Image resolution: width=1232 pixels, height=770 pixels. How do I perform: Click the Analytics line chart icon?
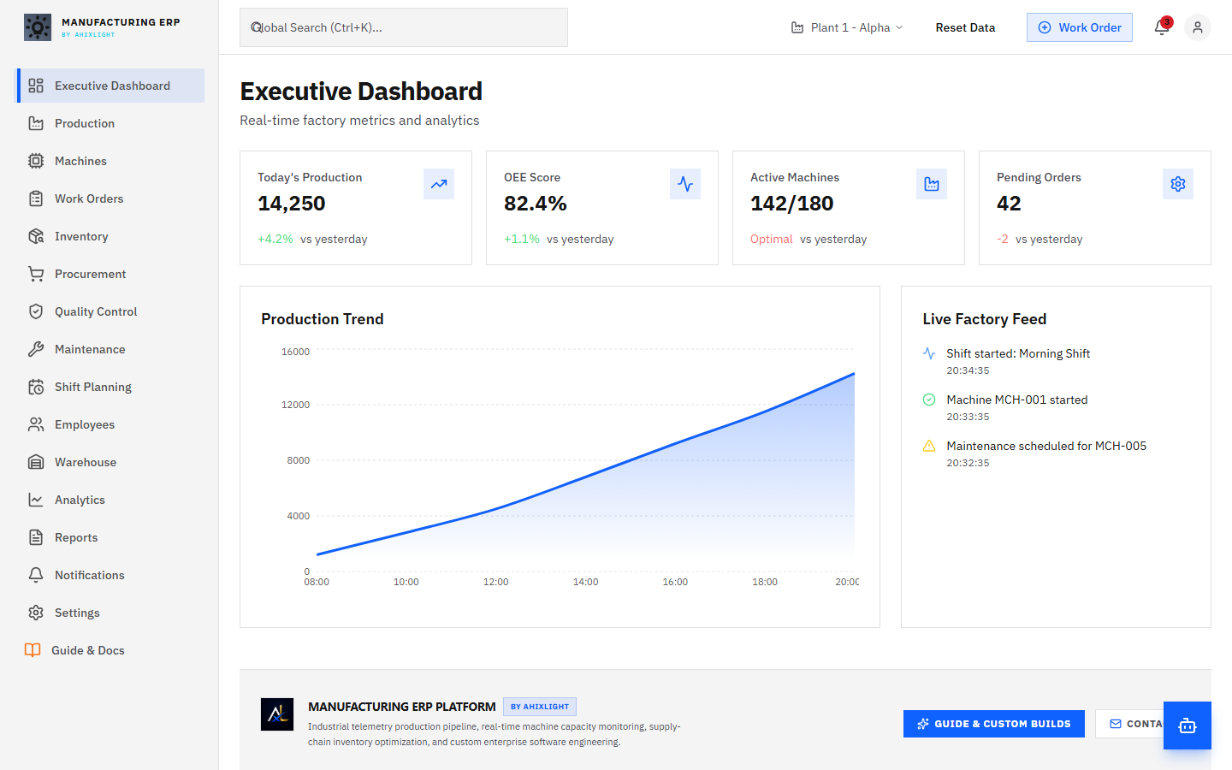pyautogui.click(x=36, y=500)
